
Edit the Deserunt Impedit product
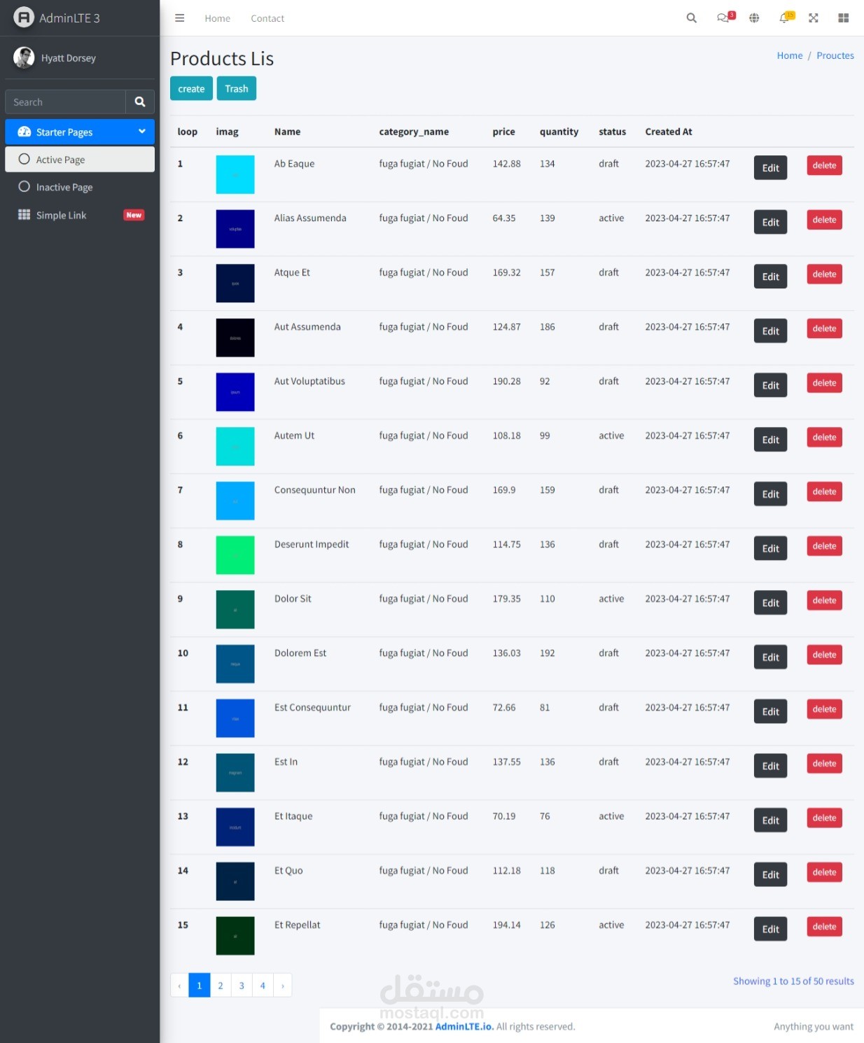[770, 548]
